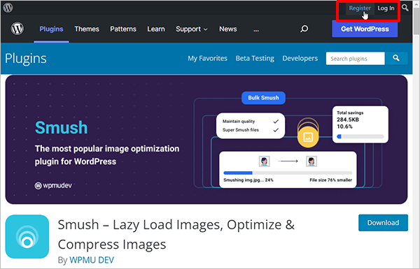The width and height of the screenshot is (420, 269).
Task: Open the Learn menu item
Action: coord(156,29)
